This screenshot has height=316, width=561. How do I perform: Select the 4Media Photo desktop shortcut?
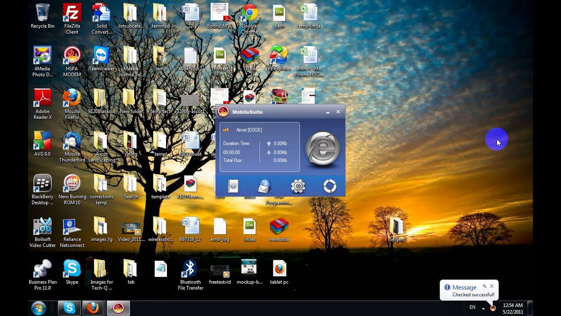click(43, 61)
